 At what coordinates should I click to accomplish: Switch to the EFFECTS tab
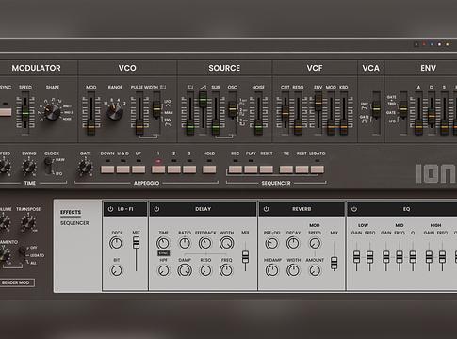tap(71, 212)
